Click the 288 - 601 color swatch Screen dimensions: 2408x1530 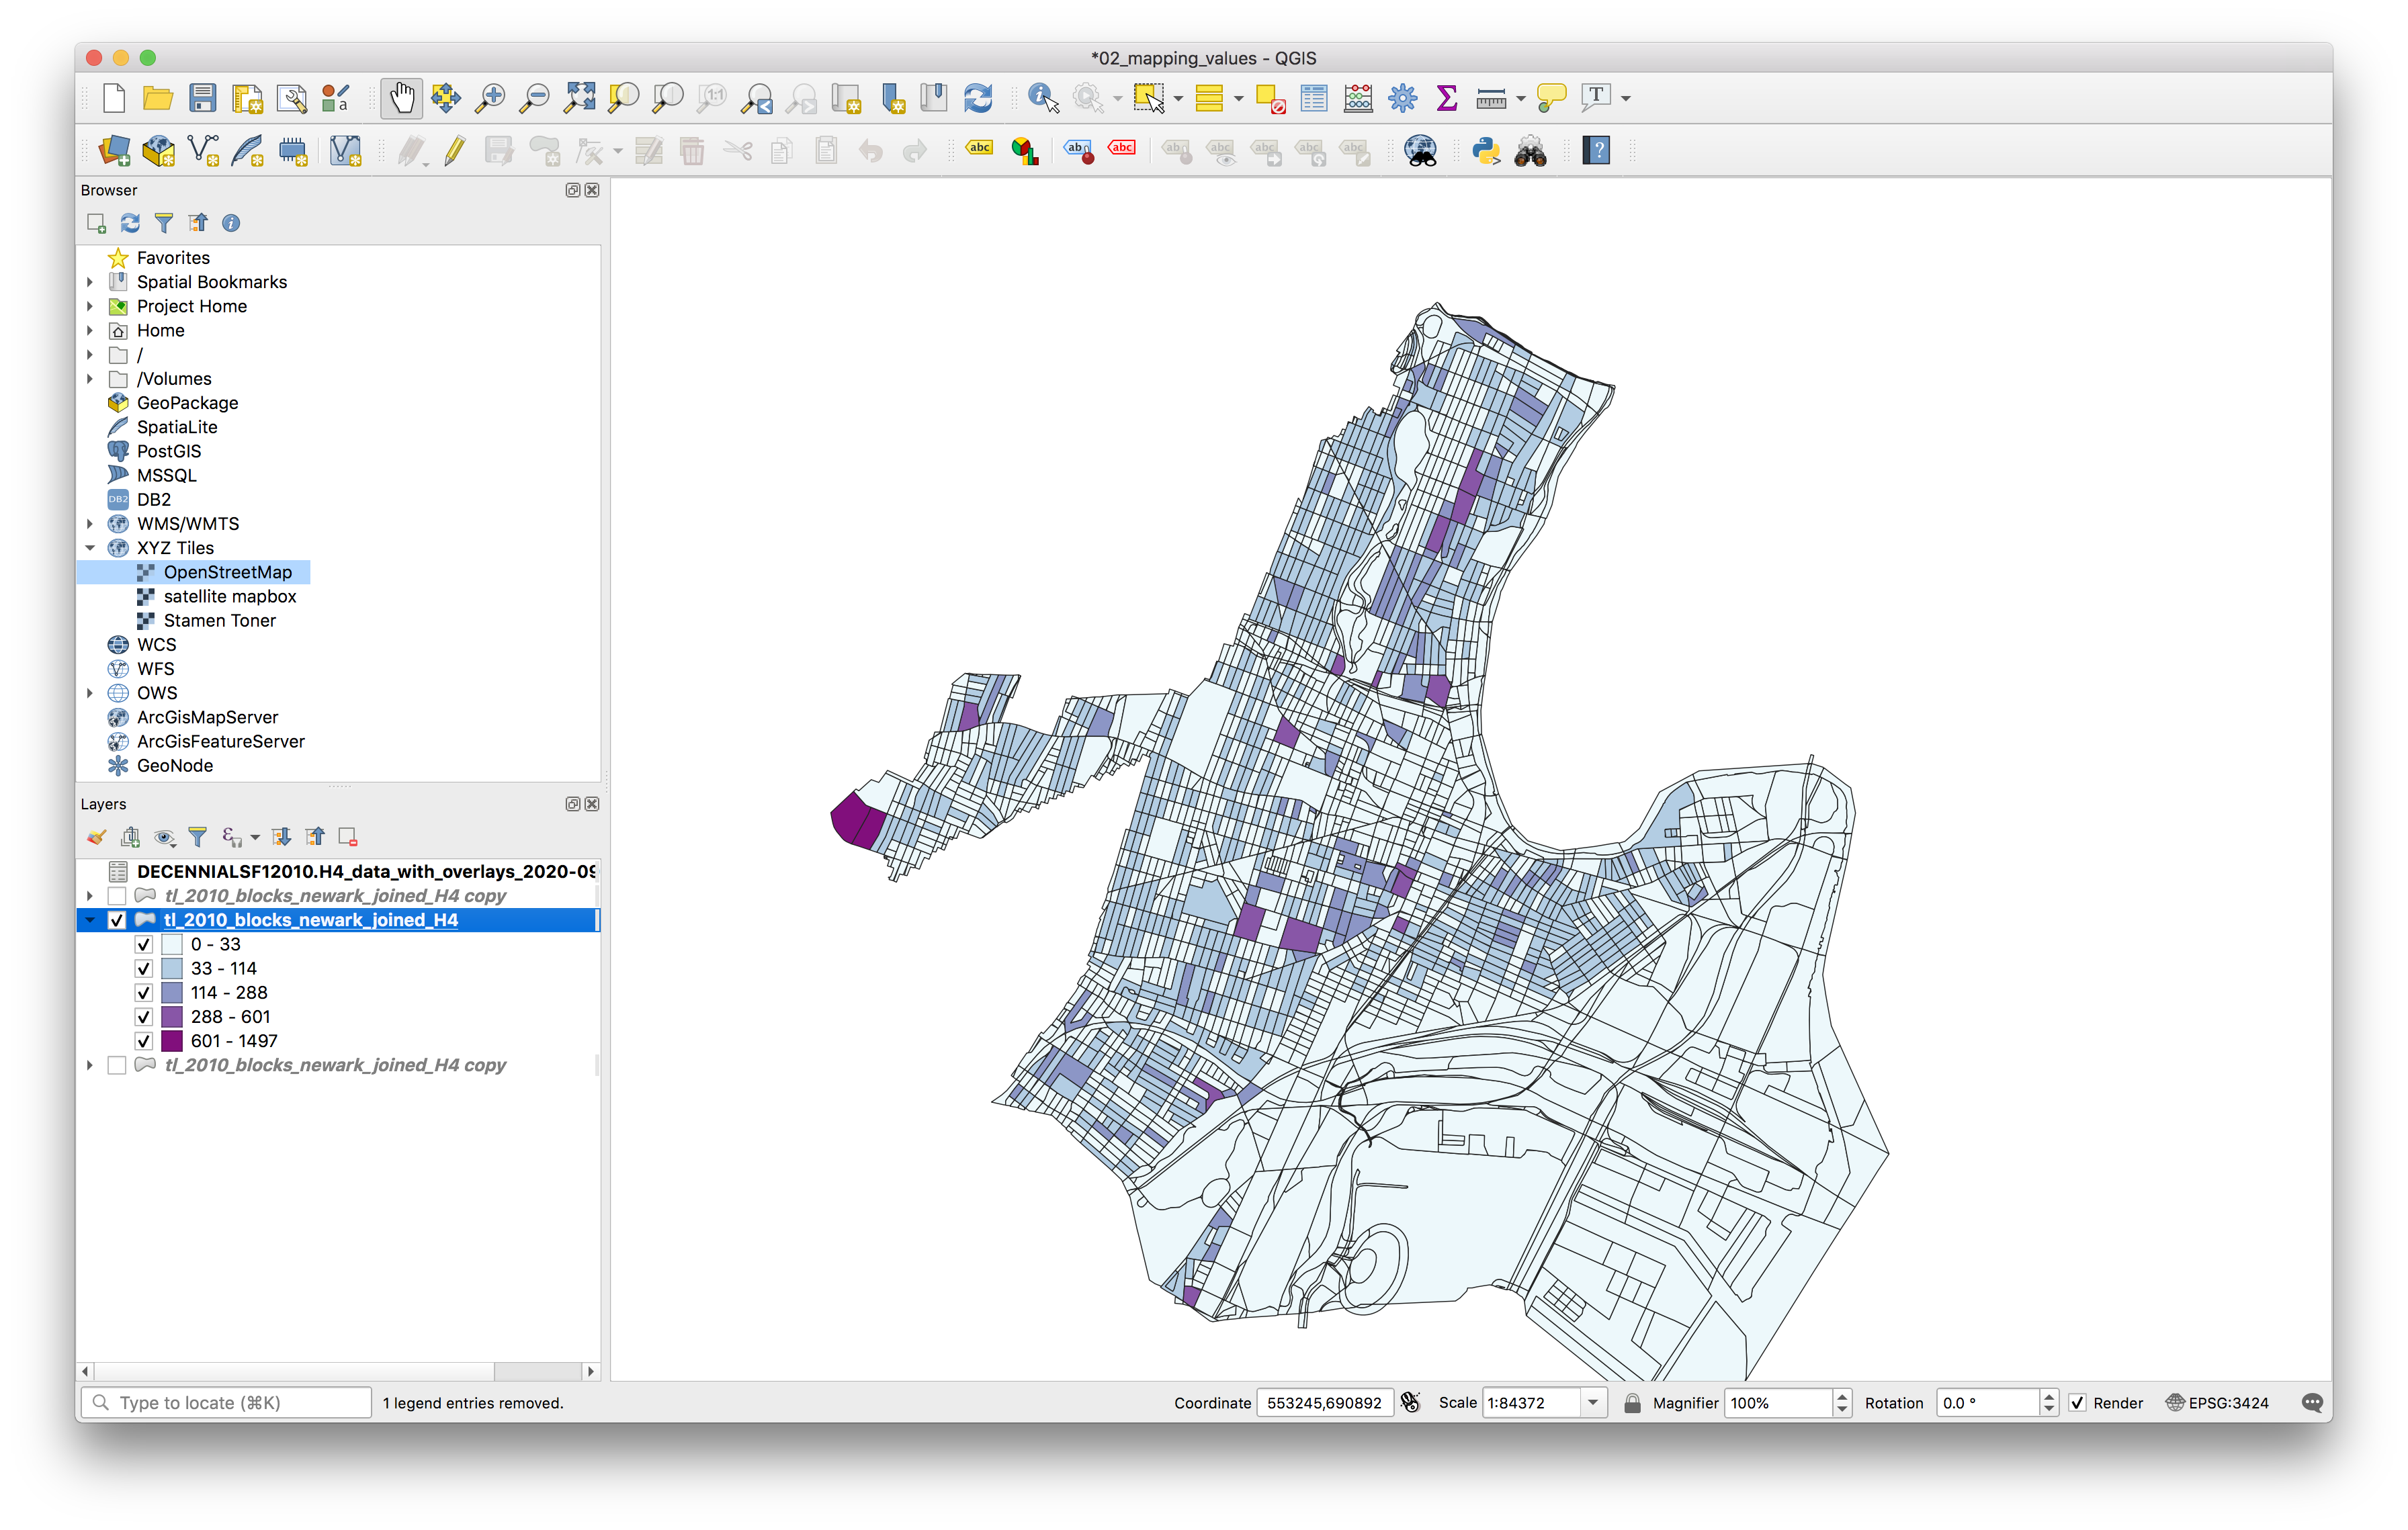(172, 1018)
